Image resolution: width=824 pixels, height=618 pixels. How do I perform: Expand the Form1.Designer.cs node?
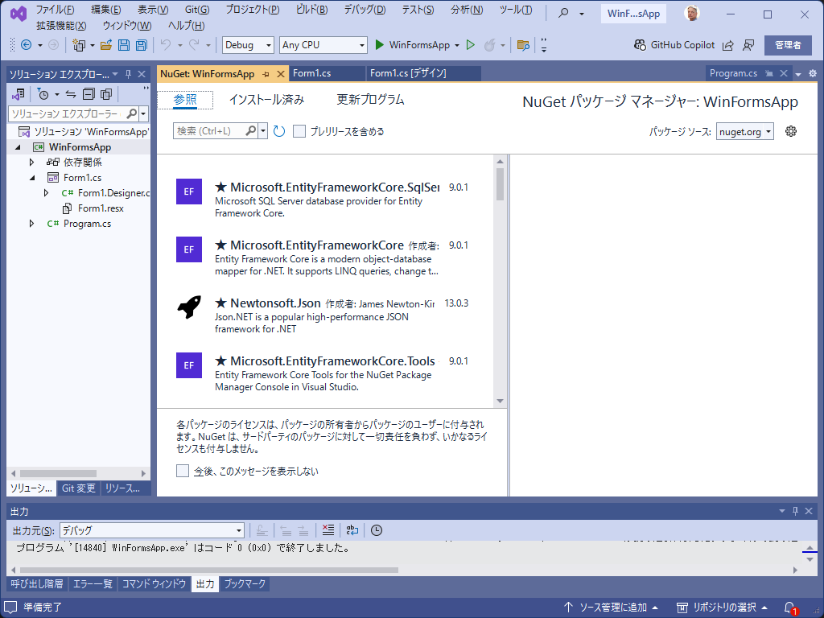pyautogui.click(x=46, y=193)
